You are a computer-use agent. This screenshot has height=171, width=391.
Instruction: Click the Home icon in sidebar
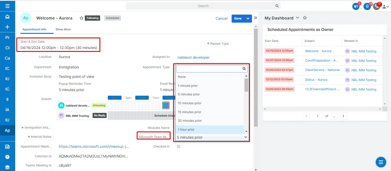tap(7, 17)
